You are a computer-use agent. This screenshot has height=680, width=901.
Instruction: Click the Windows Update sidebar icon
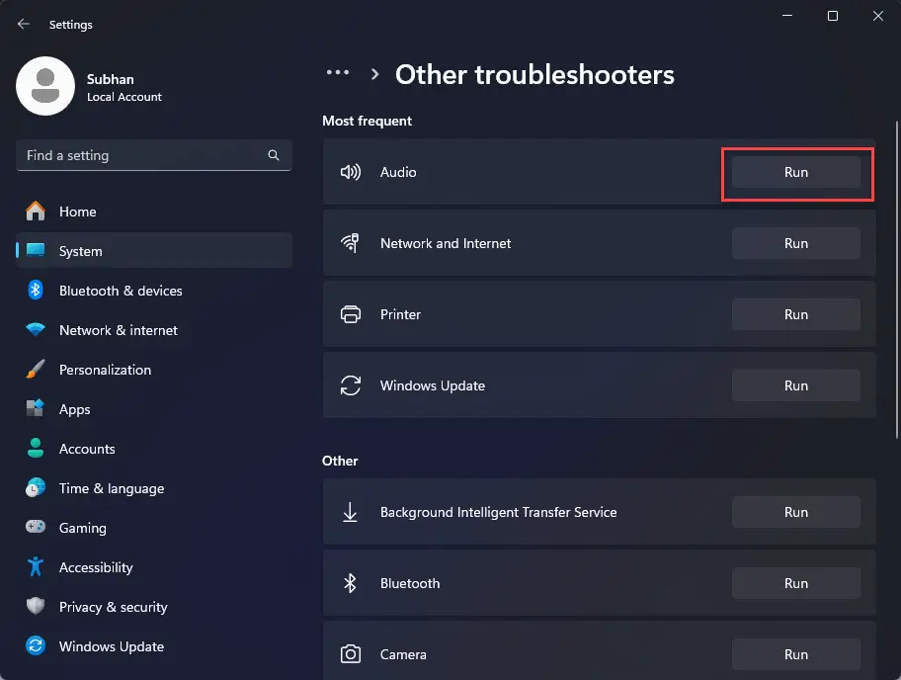pos(36,645)
